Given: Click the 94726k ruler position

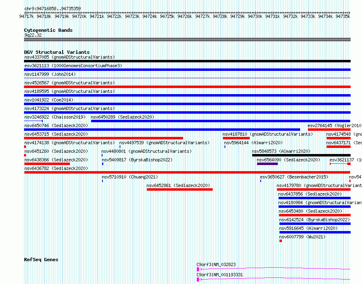Looking at the screenshot, I should pos(185,16).
